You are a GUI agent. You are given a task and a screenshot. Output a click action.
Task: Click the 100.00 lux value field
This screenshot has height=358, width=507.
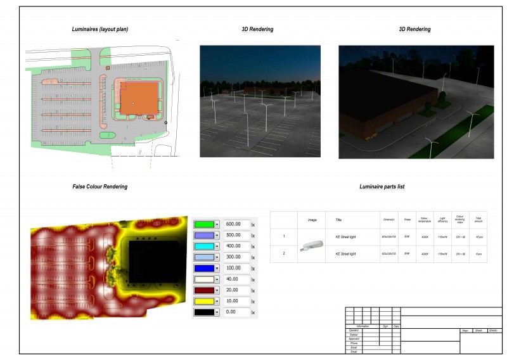[236, 268]
